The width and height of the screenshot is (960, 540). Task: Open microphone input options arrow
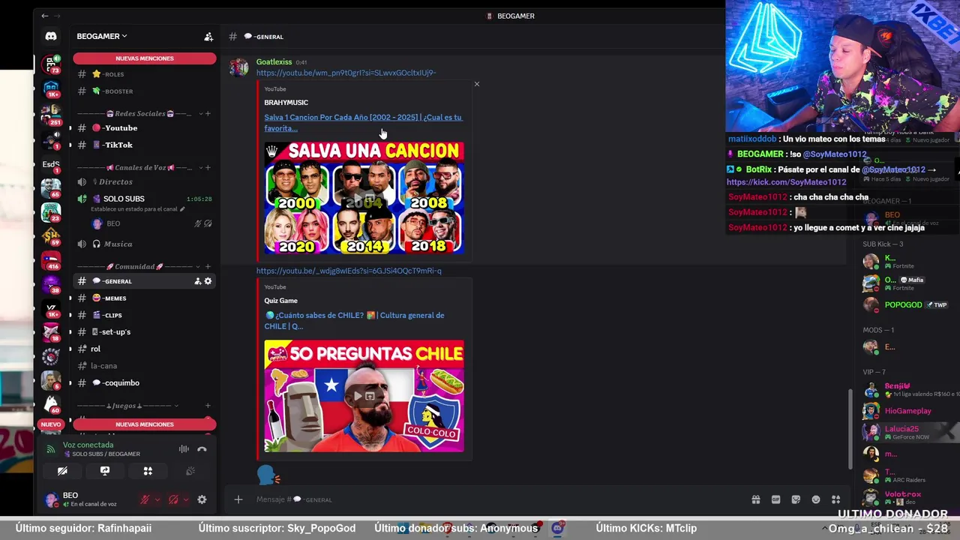pyautogui.click(x=157, y=499)
